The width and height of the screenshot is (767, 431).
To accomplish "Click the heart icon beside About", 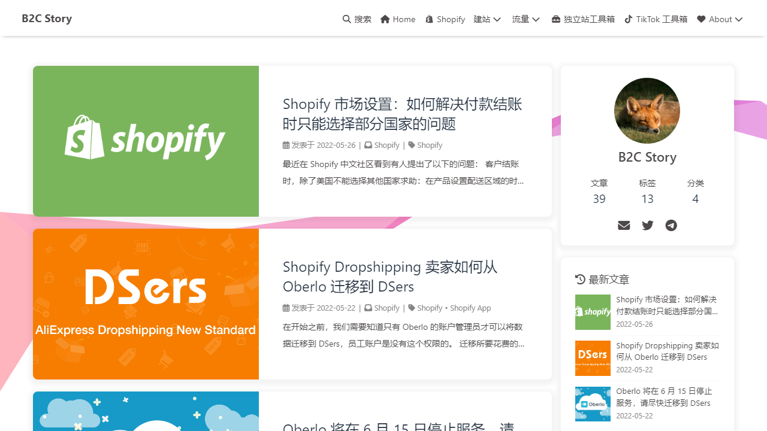I will click(701, 19).
